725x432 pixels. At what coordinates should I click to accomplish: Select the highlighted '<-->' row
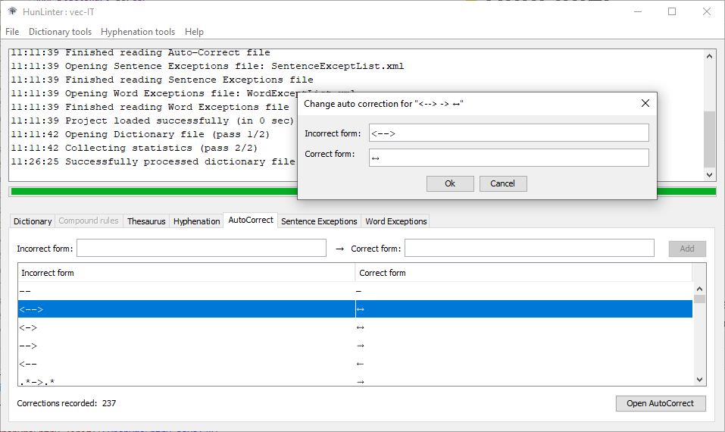[x=355, y=309]
